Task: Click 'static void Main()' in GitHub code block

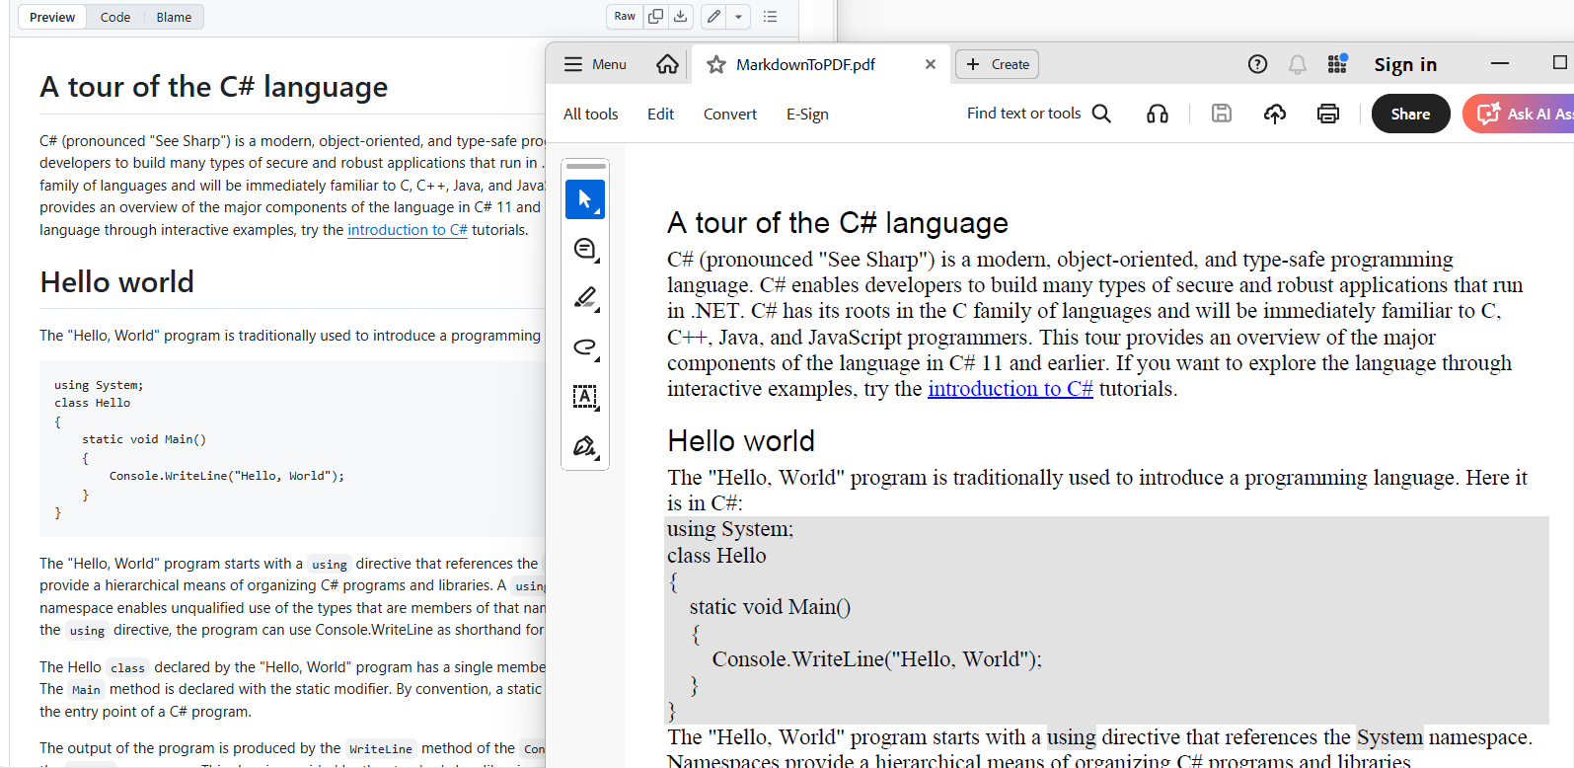Action: coord(144,439)
